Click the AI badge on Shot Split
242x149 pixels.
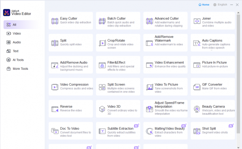coord(231,126)
